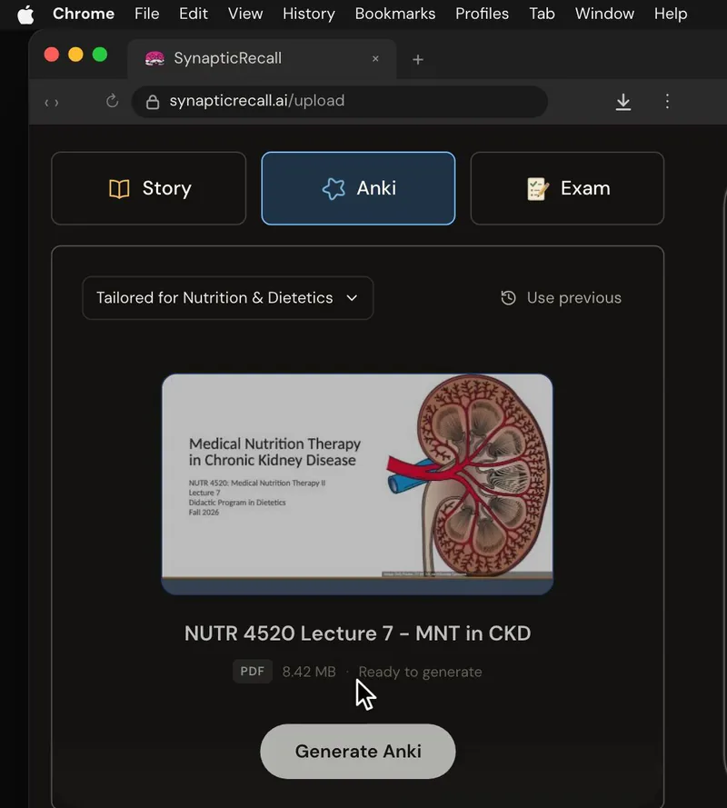Viewport: 727px width, 808px height.
Task: Click the SynapticRecall brain favicon
Action: tap(154, 59)
